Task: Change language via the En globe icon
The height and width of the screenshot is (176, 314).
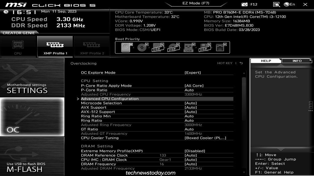Action: [x=289, y=4]
